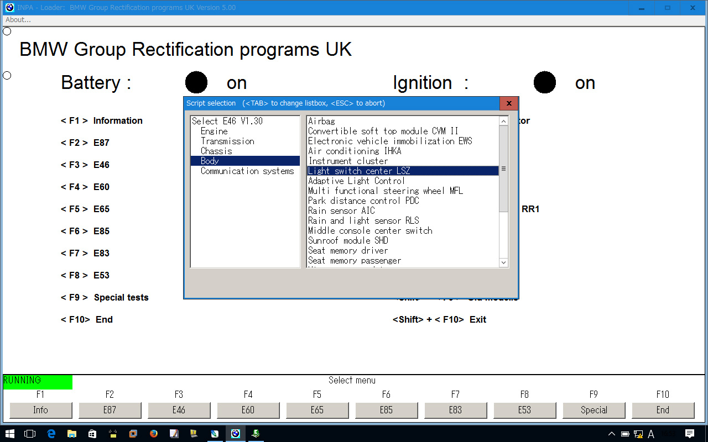Click the battery tray icon
The width and height of the screenshot is (708, 442).
pos(625,434)
